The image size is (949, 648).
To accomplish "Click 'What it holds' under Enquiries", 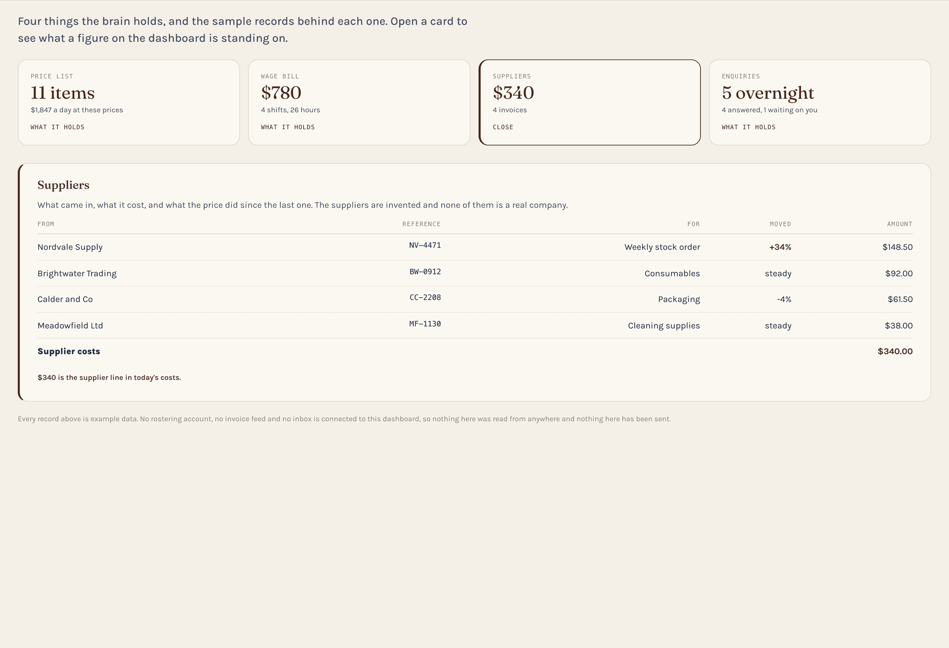I will tap(749, 127).
